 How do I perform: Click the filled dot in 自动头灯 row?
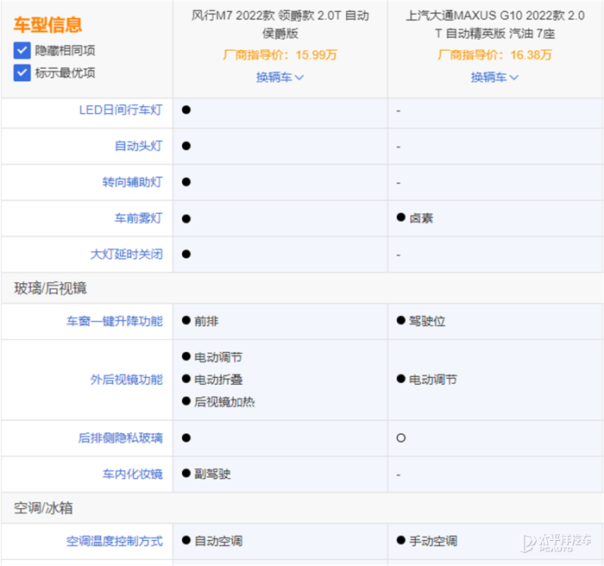pos(186,146)
